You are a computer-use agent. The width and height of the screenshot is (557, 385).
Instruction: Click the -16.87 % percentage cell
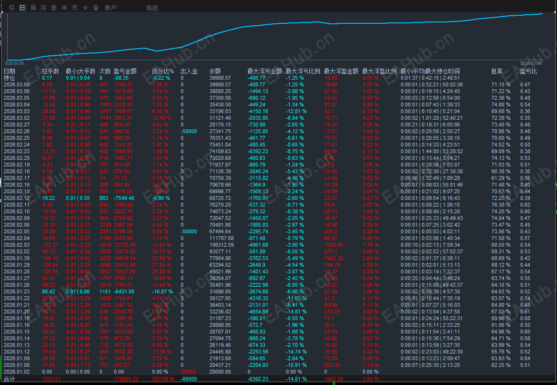tap(163, 292)
